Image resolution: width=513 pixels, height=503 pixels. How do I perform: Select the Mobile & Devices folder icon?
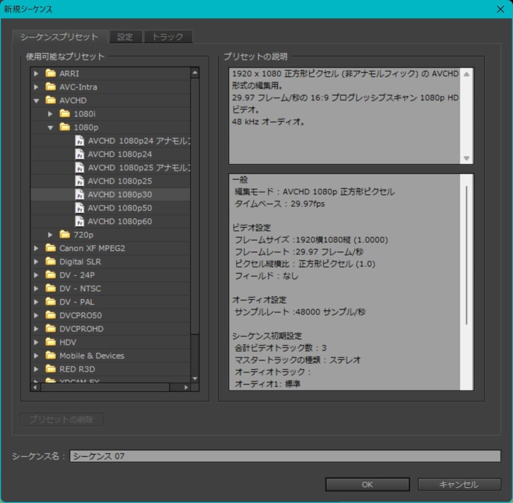51,356
